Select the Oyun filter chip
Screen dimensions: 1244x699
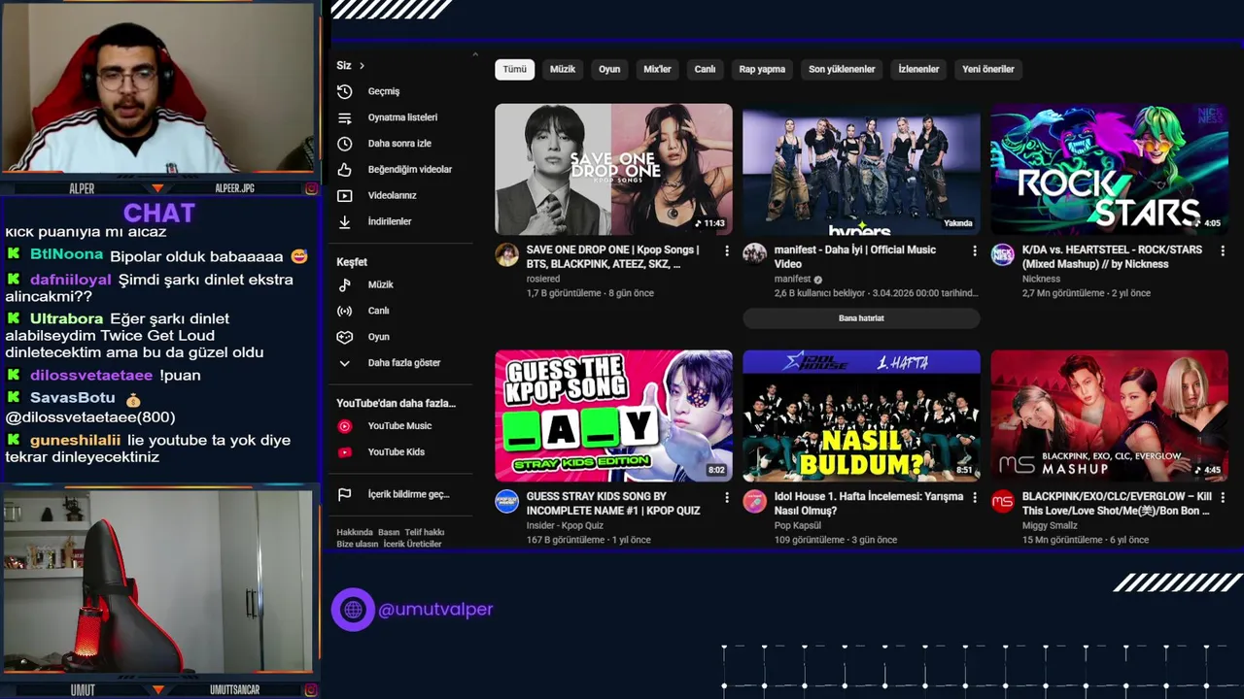[609, 69]
